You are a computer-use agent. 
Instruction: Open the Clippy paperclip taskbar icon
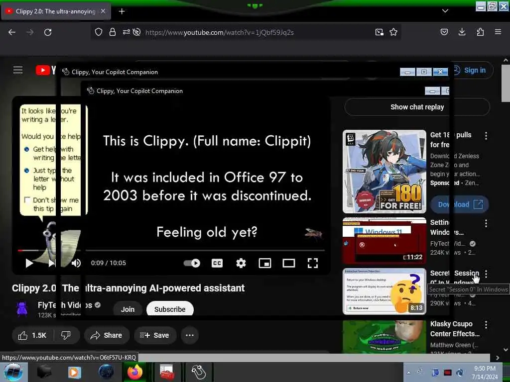(x=198, y=372)
